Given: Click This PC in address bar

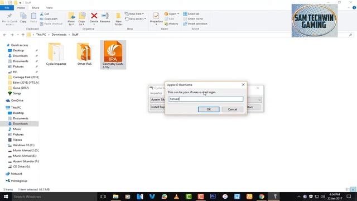Looking at the screenshot, I should pos(41,35).
